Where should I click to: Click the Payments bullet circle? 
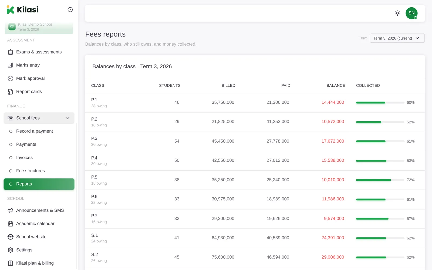click(11, 145)
